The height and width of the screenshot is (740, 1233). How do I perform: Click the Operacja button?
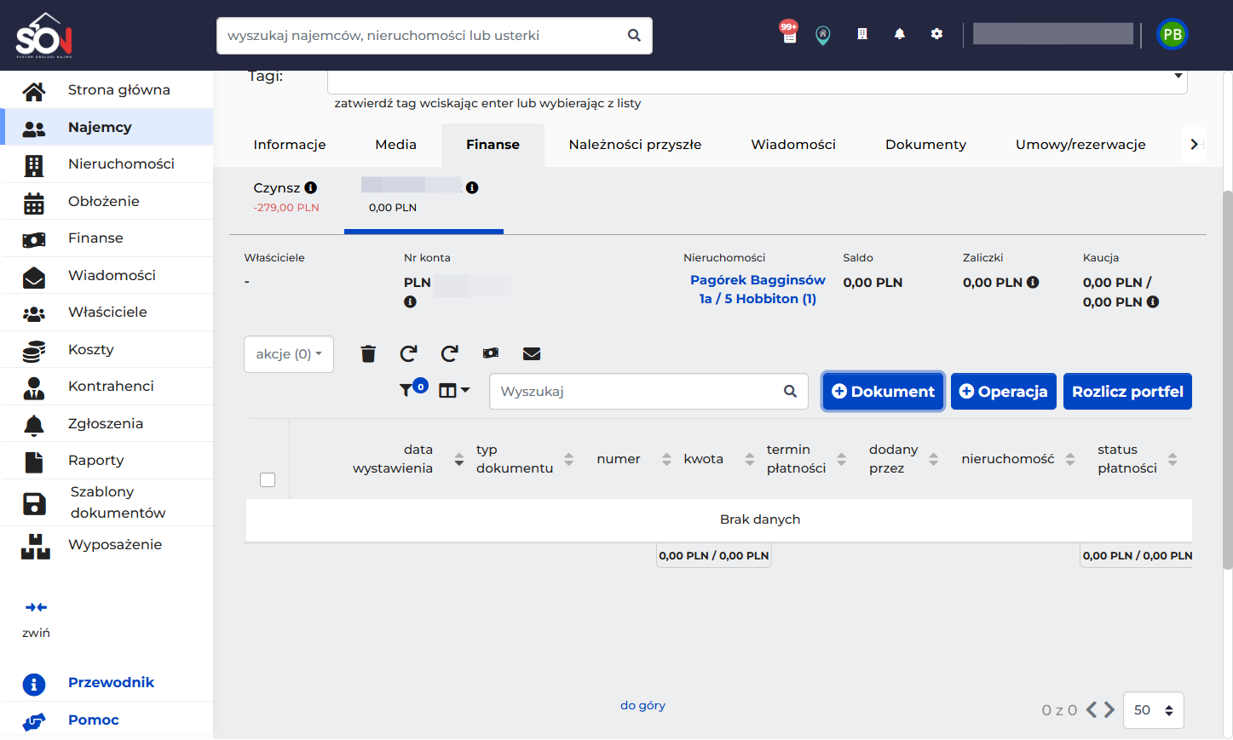[1004, 392]
